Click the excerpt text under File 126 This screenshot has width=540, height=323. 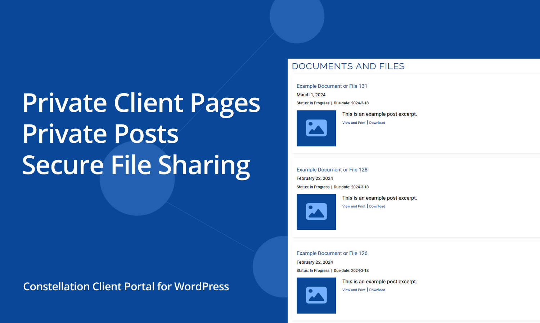coord(379,282)
